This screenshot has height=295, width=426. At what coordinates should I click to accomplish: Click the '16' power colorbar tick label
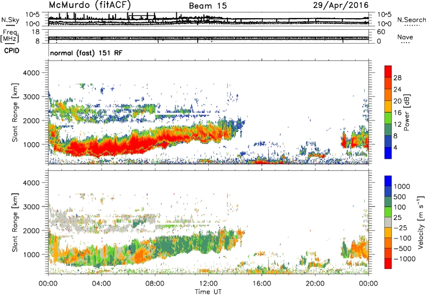[x=397, y=113]
